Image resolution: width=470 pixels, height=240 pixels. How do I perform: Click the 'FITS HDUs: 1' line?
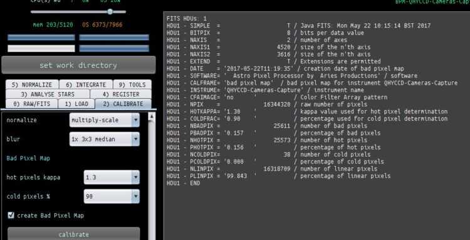[x=187, y=19]
